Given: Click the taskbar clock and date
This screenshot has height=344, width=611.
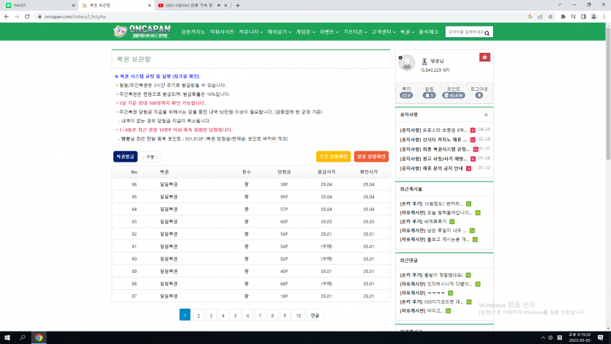Looking at the screenshot, I should click(x=580, y=337).
